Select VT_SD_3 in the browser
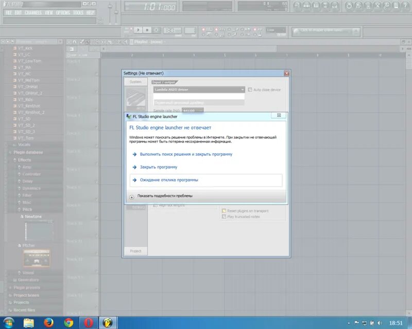 coord(26,132)
